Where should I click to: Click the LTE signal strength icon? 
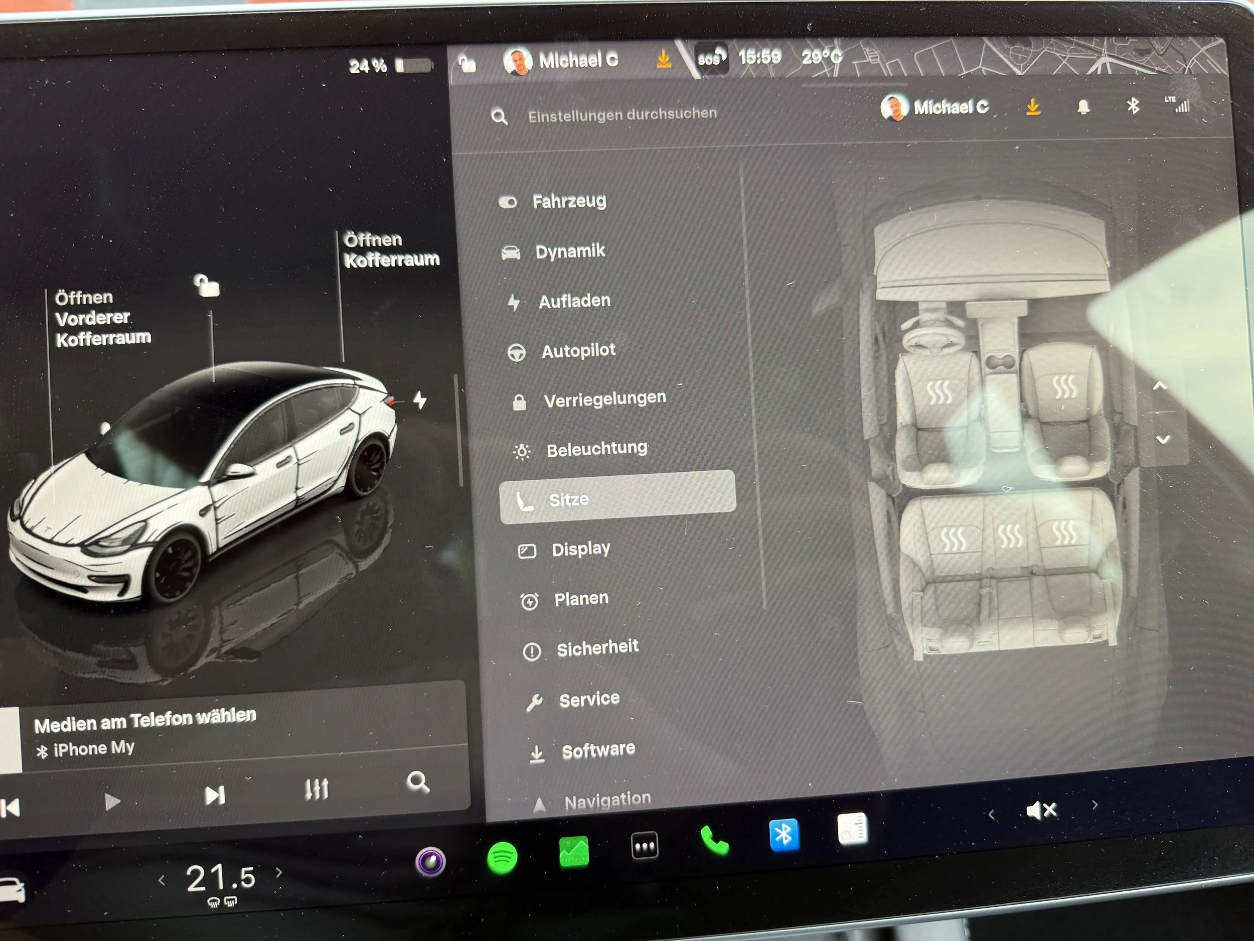click(x=1177, y=104)
